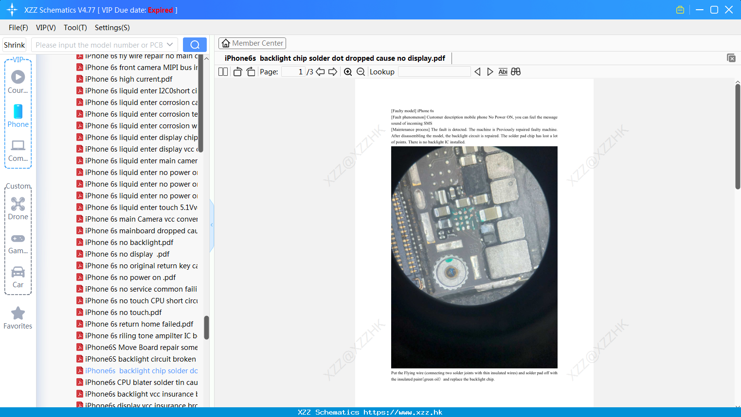Image resolution: width=741 pixels, height=417 pixels.
Task: Open iPhone 6s main Camera vcc file
Action: point(137,219)
